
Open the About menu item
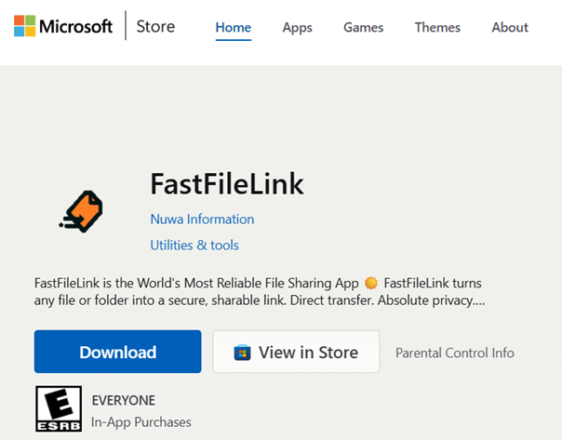point(510,28)
